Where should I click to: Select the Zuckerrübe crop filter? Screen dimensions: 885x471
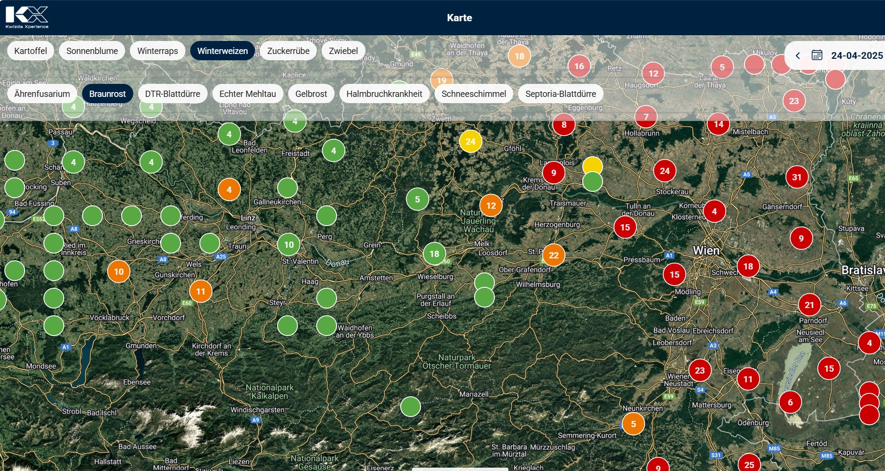tap(288, 51)
